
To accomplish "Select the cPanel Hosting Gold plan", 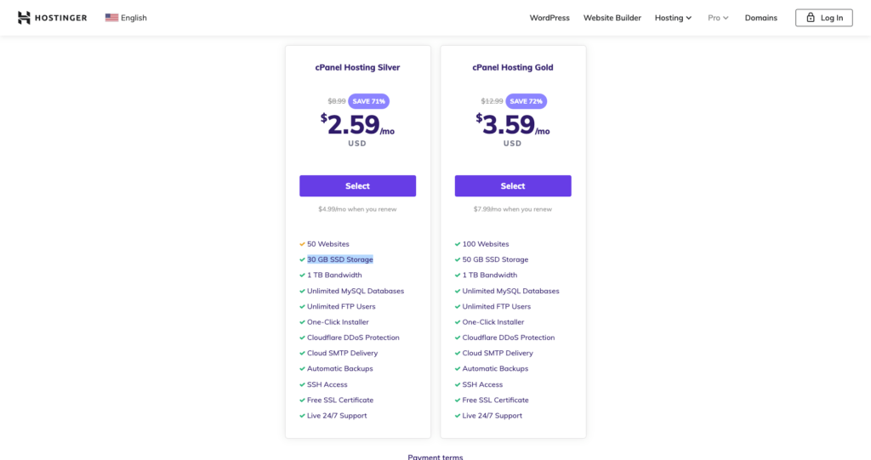I will click(513, 186).
